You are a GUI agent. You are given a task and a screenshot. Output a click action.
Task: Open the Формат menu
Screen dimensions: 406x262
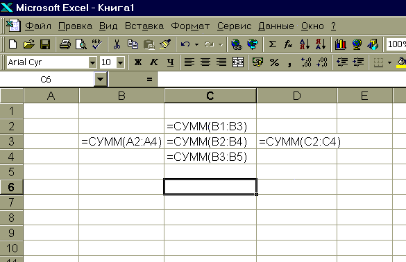click(190, 26)
